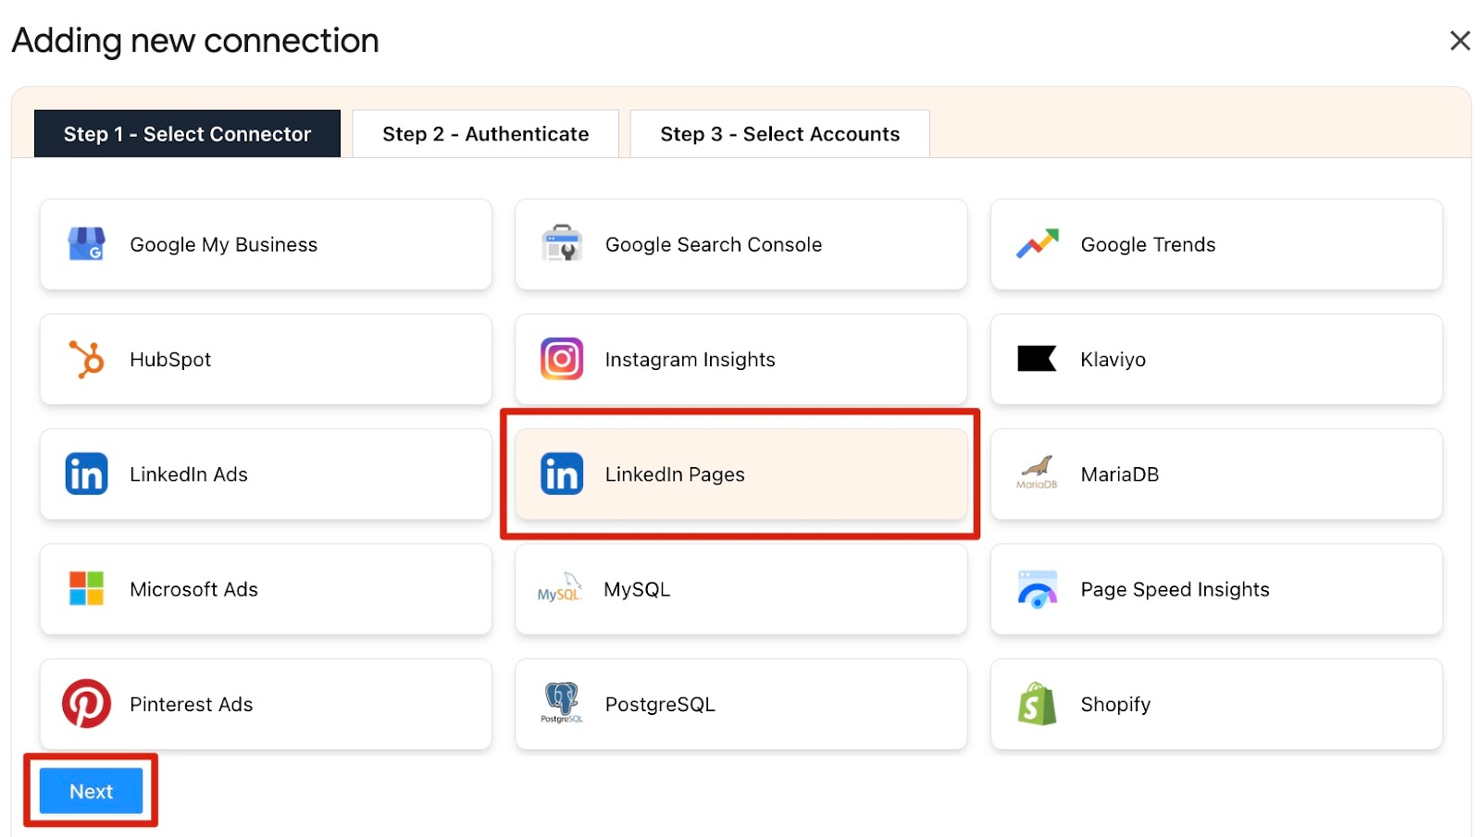This screenshot has width=1481, height=837.
Task: Select the MySQL connector card
Action: tap(740, 589)
